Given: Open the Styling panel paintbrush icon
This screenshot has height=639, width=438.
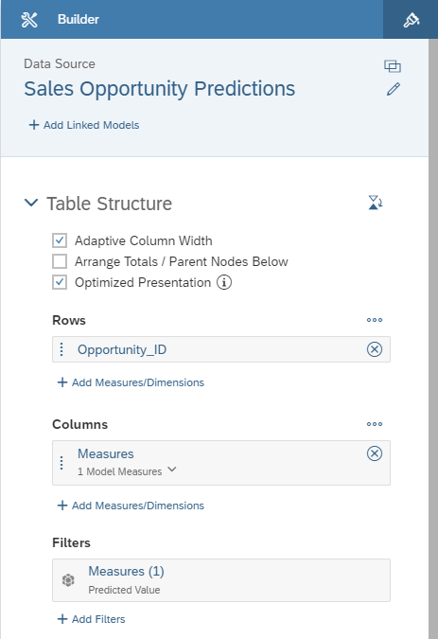Looking at the screenshot, I should (x=411, y=20).
